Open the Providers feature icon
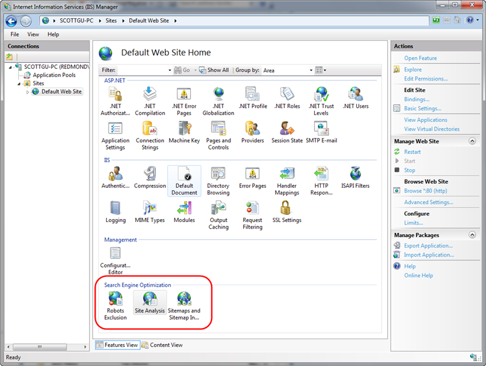 point(252,132)
